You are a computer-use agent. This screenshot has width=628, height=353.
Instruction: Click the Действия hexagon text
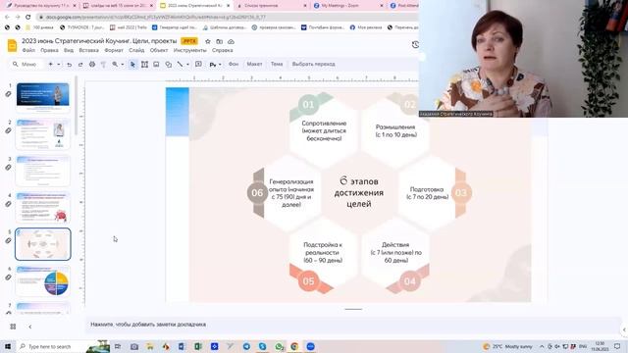[395, 253]
